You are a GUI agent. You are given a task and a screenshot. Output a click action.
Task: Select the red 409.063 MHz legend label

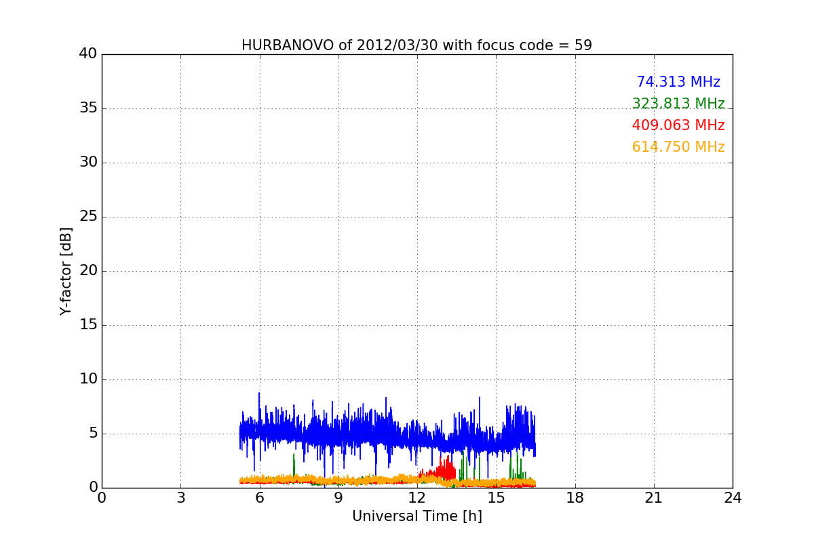click(678, 125)
